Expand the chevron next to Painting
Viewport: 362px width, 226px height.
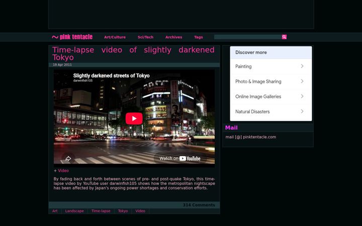click(x=302, y=66)
